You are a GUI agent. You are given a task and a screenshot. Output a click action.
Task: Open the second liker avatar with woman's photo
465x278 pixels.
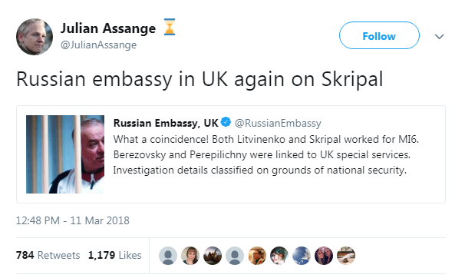pos(190,256)
